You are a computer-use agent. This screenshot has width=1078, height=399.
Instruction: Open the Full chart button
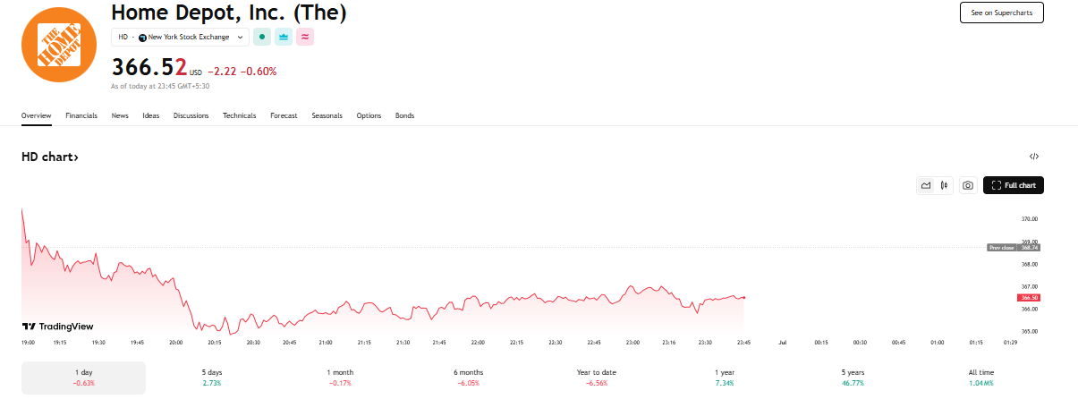1014,185
